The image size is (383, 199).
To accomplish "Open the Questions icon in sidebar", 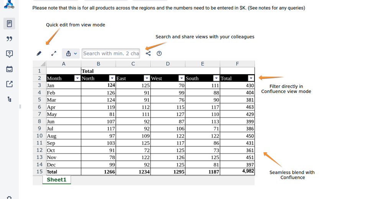I will coord(9,54).
